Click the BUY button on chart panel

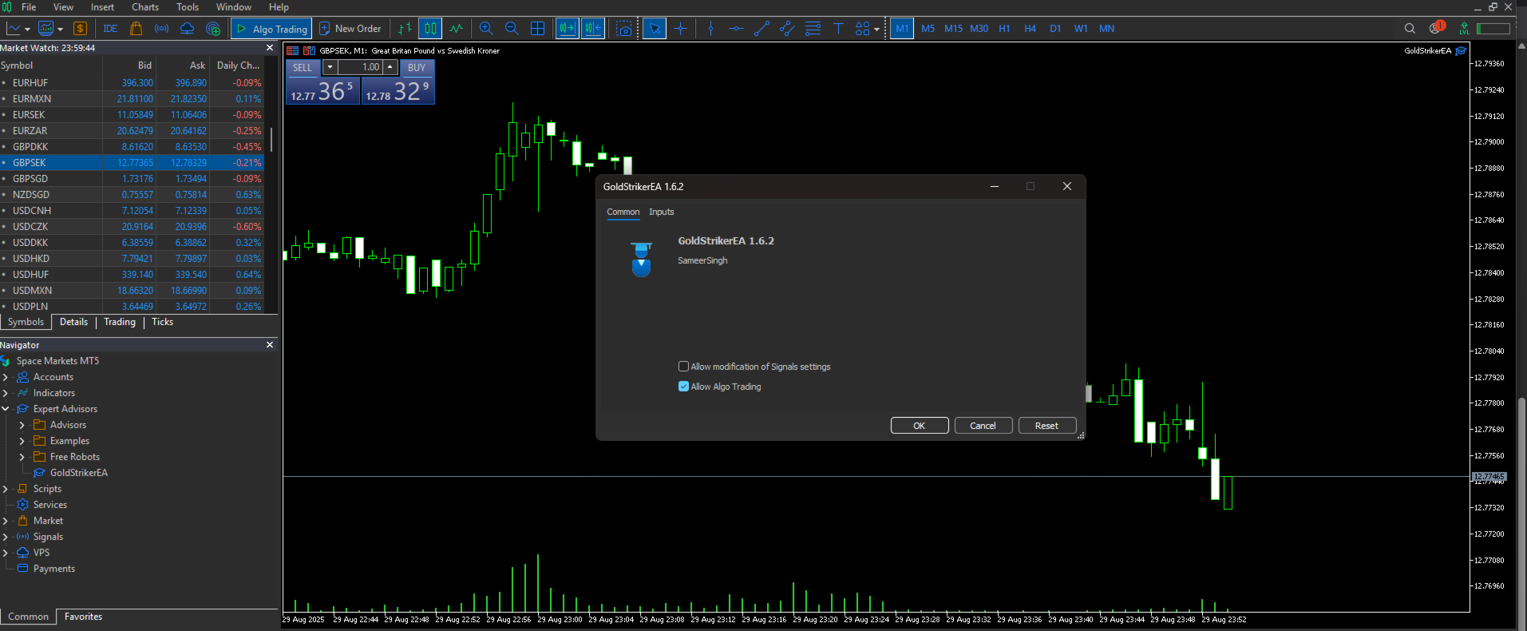(417, 68)
